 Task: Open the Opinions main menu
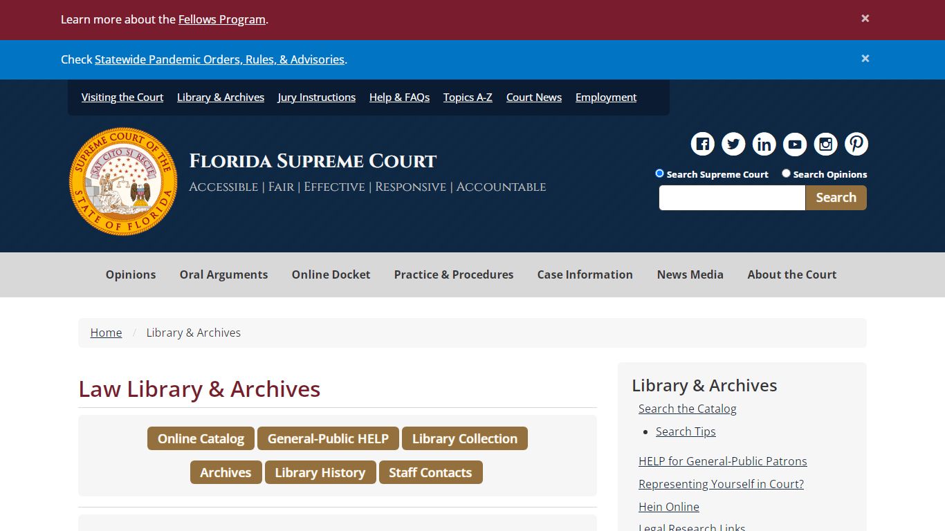tap(131, 274)
